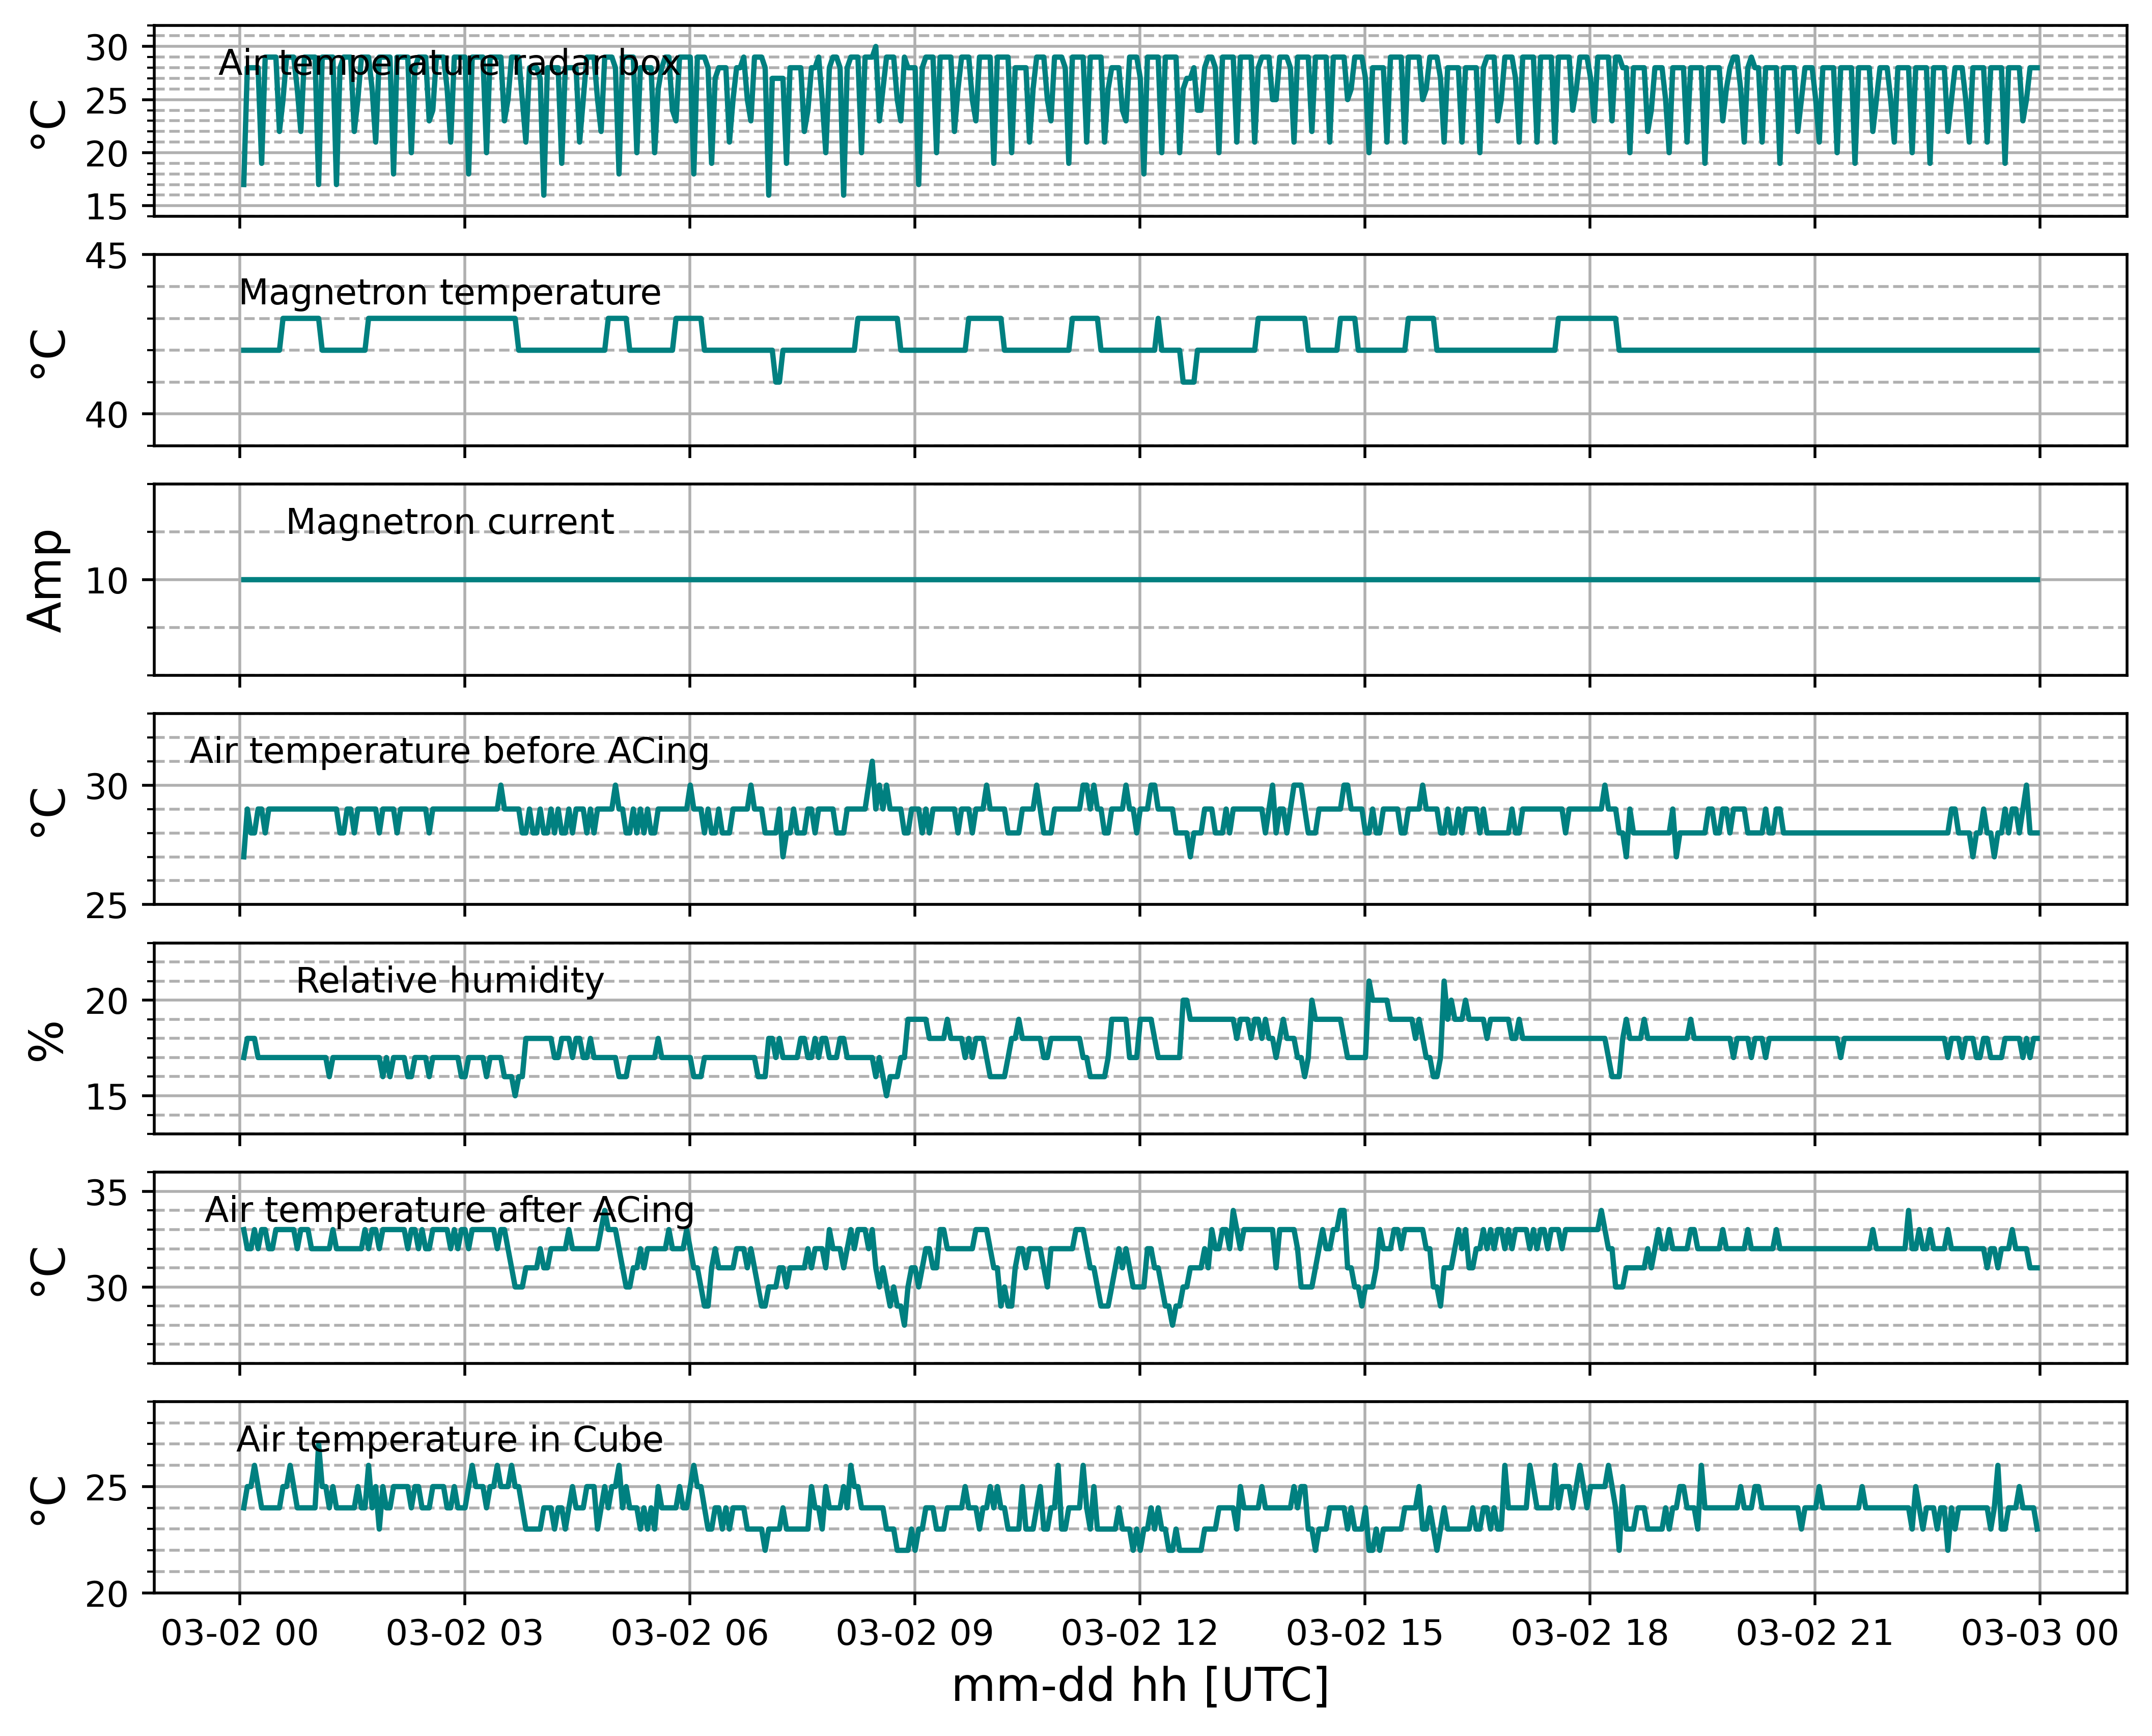Click the "03-02 21" time tick label
This screenshot has height=1736, width=2152.
1815,1633
